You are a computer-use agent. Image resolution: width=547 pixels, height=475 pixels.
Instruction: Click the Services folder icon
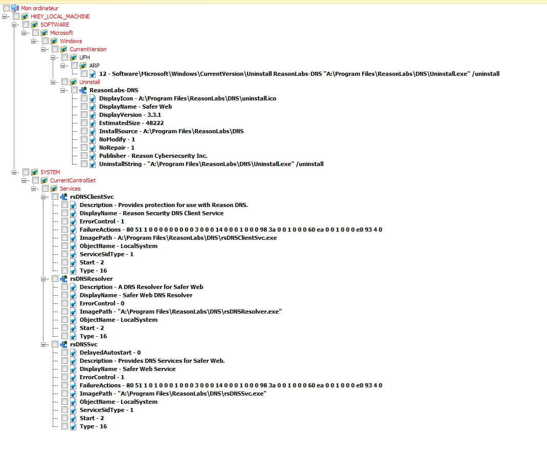pyautogui.click(x=54, y=189)
